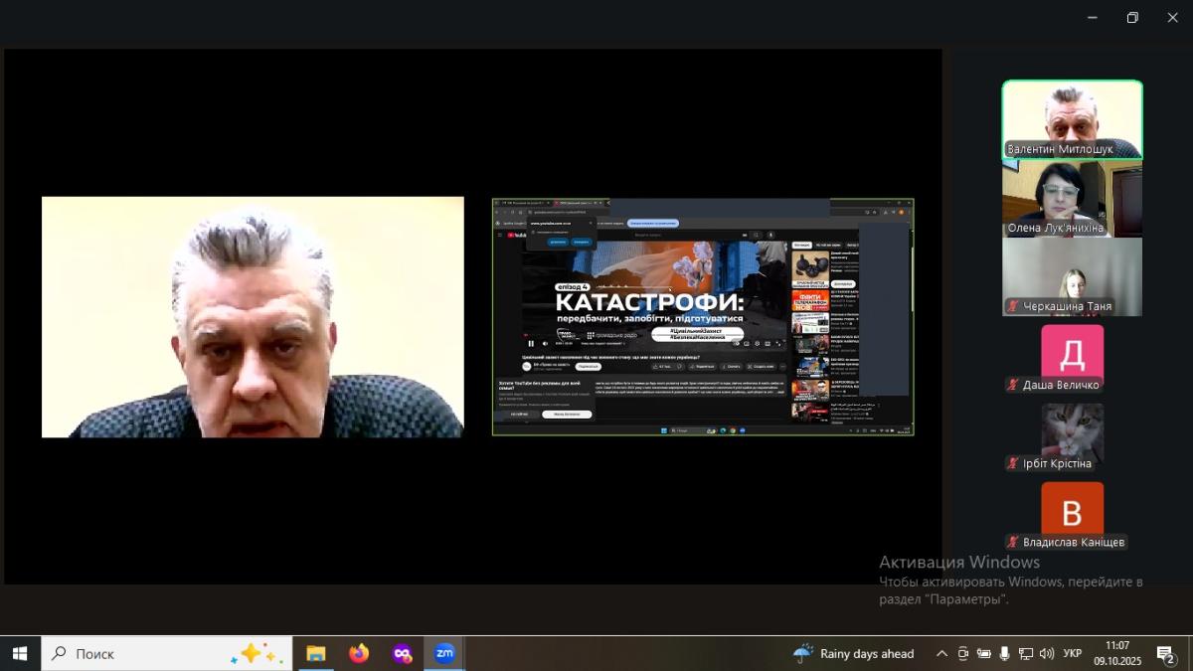1193x671 pixels.
Task: Click the camera meet-now tray icon
Action: pos(963,653)
